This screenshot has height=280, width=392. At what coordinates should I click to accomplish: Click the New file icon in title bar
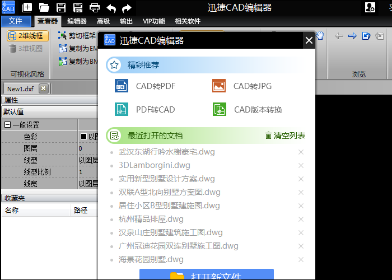pos(27,8)
